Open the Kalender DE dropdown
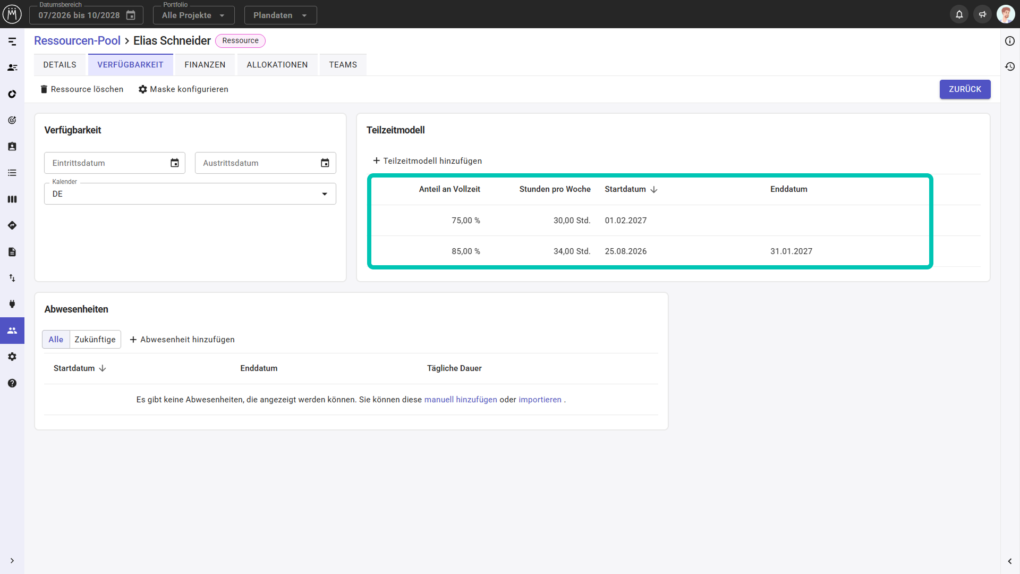 (x=190, y=194)
